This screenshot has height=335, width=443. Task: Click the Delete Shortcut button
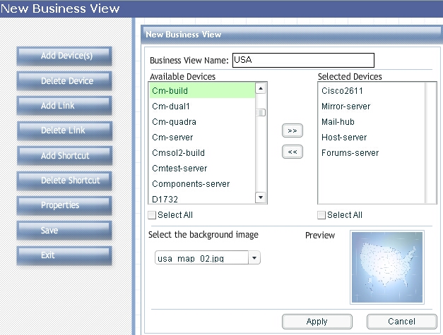coord(64,181)
